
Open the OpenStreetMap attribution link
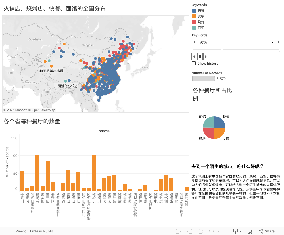(43, 110)
